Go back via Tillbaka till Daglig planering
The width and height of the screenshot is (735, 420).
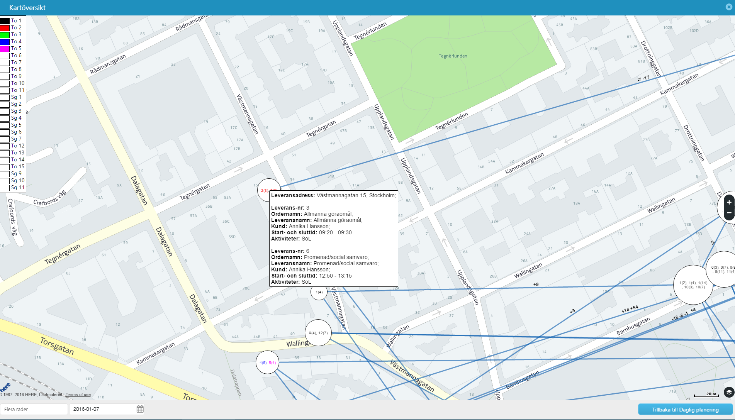tap(685, 410)
